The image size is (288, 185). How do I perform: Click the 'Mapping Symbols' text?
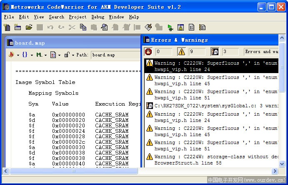coord(53,93)
